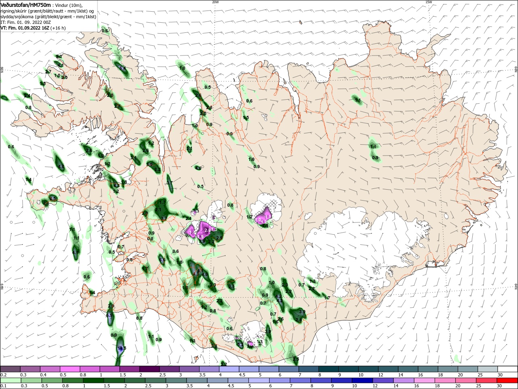Pick the white 30 snow legend swatch
This screenshot has width=518, height=389.
tap(507, 369)
